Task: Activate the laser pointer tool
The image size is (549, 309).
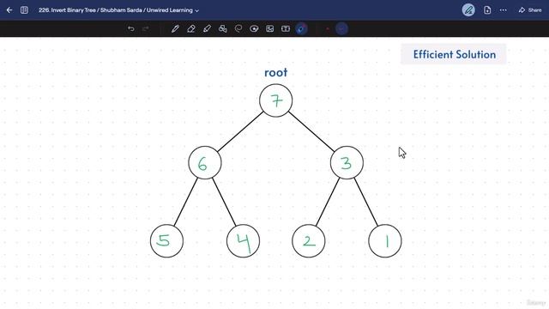Action: click(x=301, y=28)
